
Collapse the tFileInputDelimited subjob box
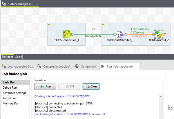[103, 25]
